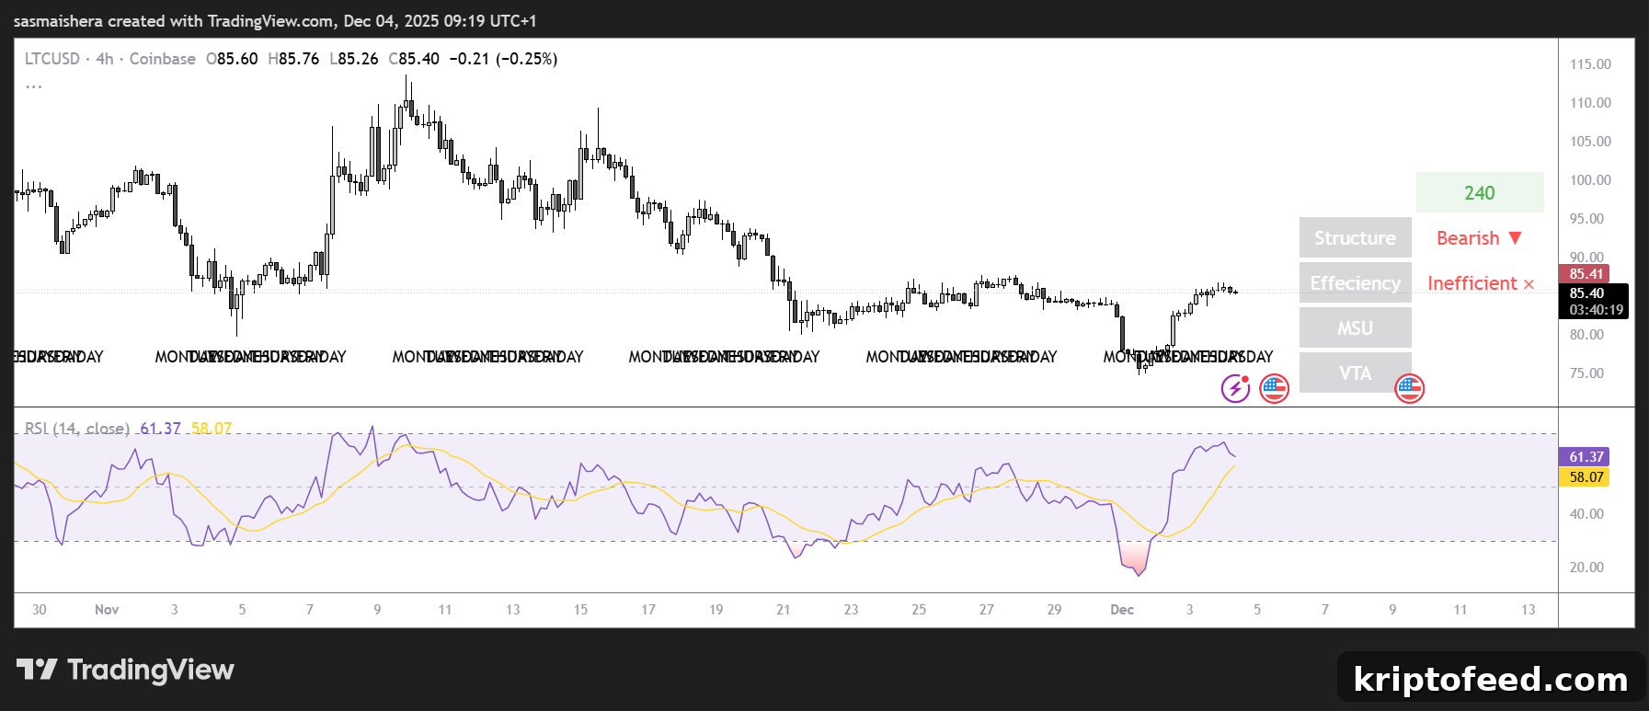Viewport: 1649px width, 711px height.
Task: Click the 03:40:19 bar countdown timer
Action: click(1597, 310)
